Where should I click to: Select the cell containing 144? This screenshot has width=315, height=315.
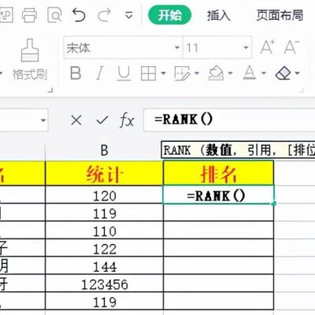pos(104,266)
